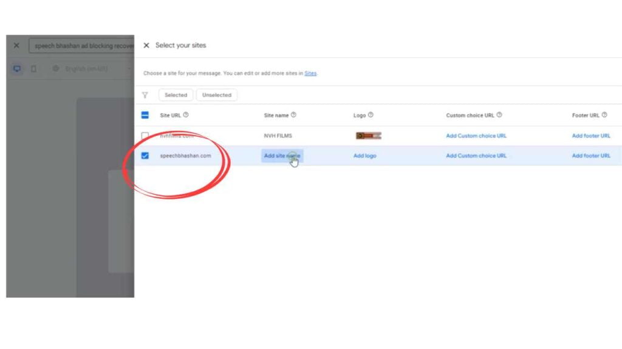Open Logo help icon

(x=371, y=115)
